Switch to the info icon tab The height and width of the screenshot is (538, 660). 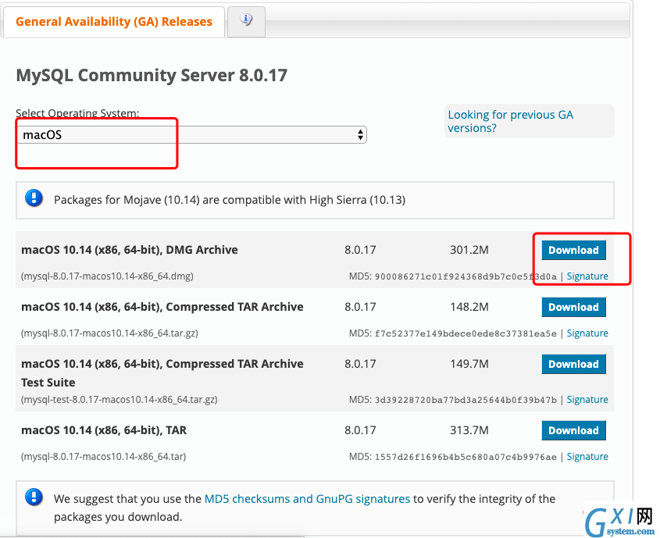coord(246,21)
